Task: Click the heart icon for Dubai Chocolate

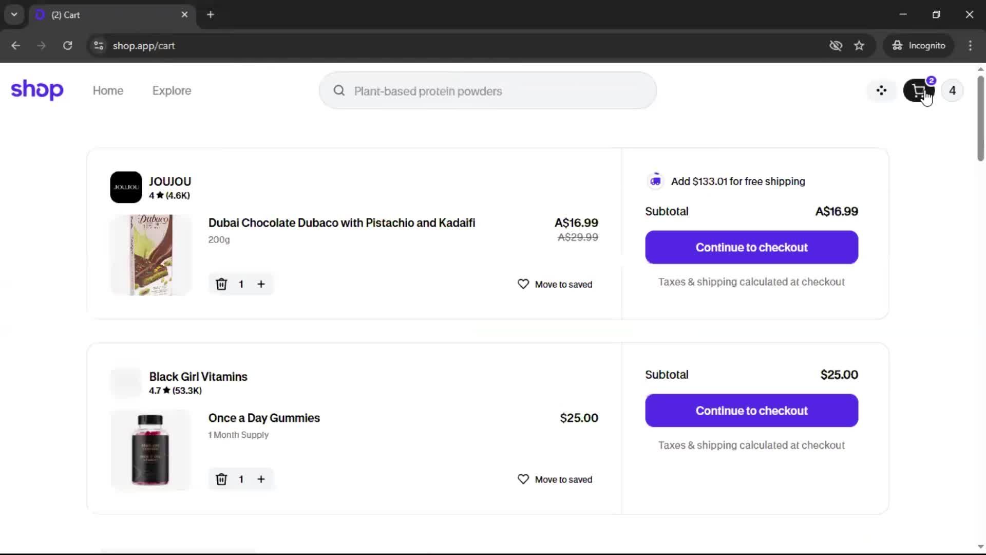Action: 523,284
